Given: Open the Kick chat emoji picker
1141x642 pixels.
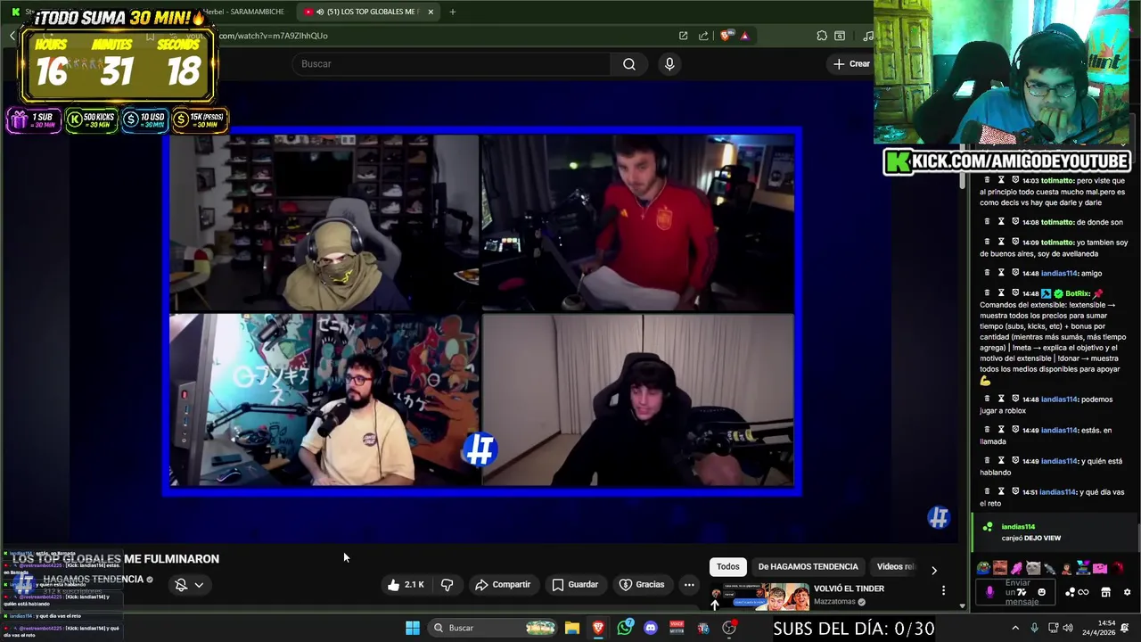Looking at the screenshot, I should [x=1041, y=592].
